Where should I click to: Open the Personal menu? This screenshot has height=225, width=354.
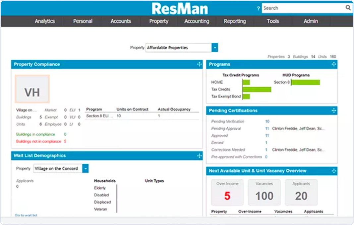coord(83,21)
